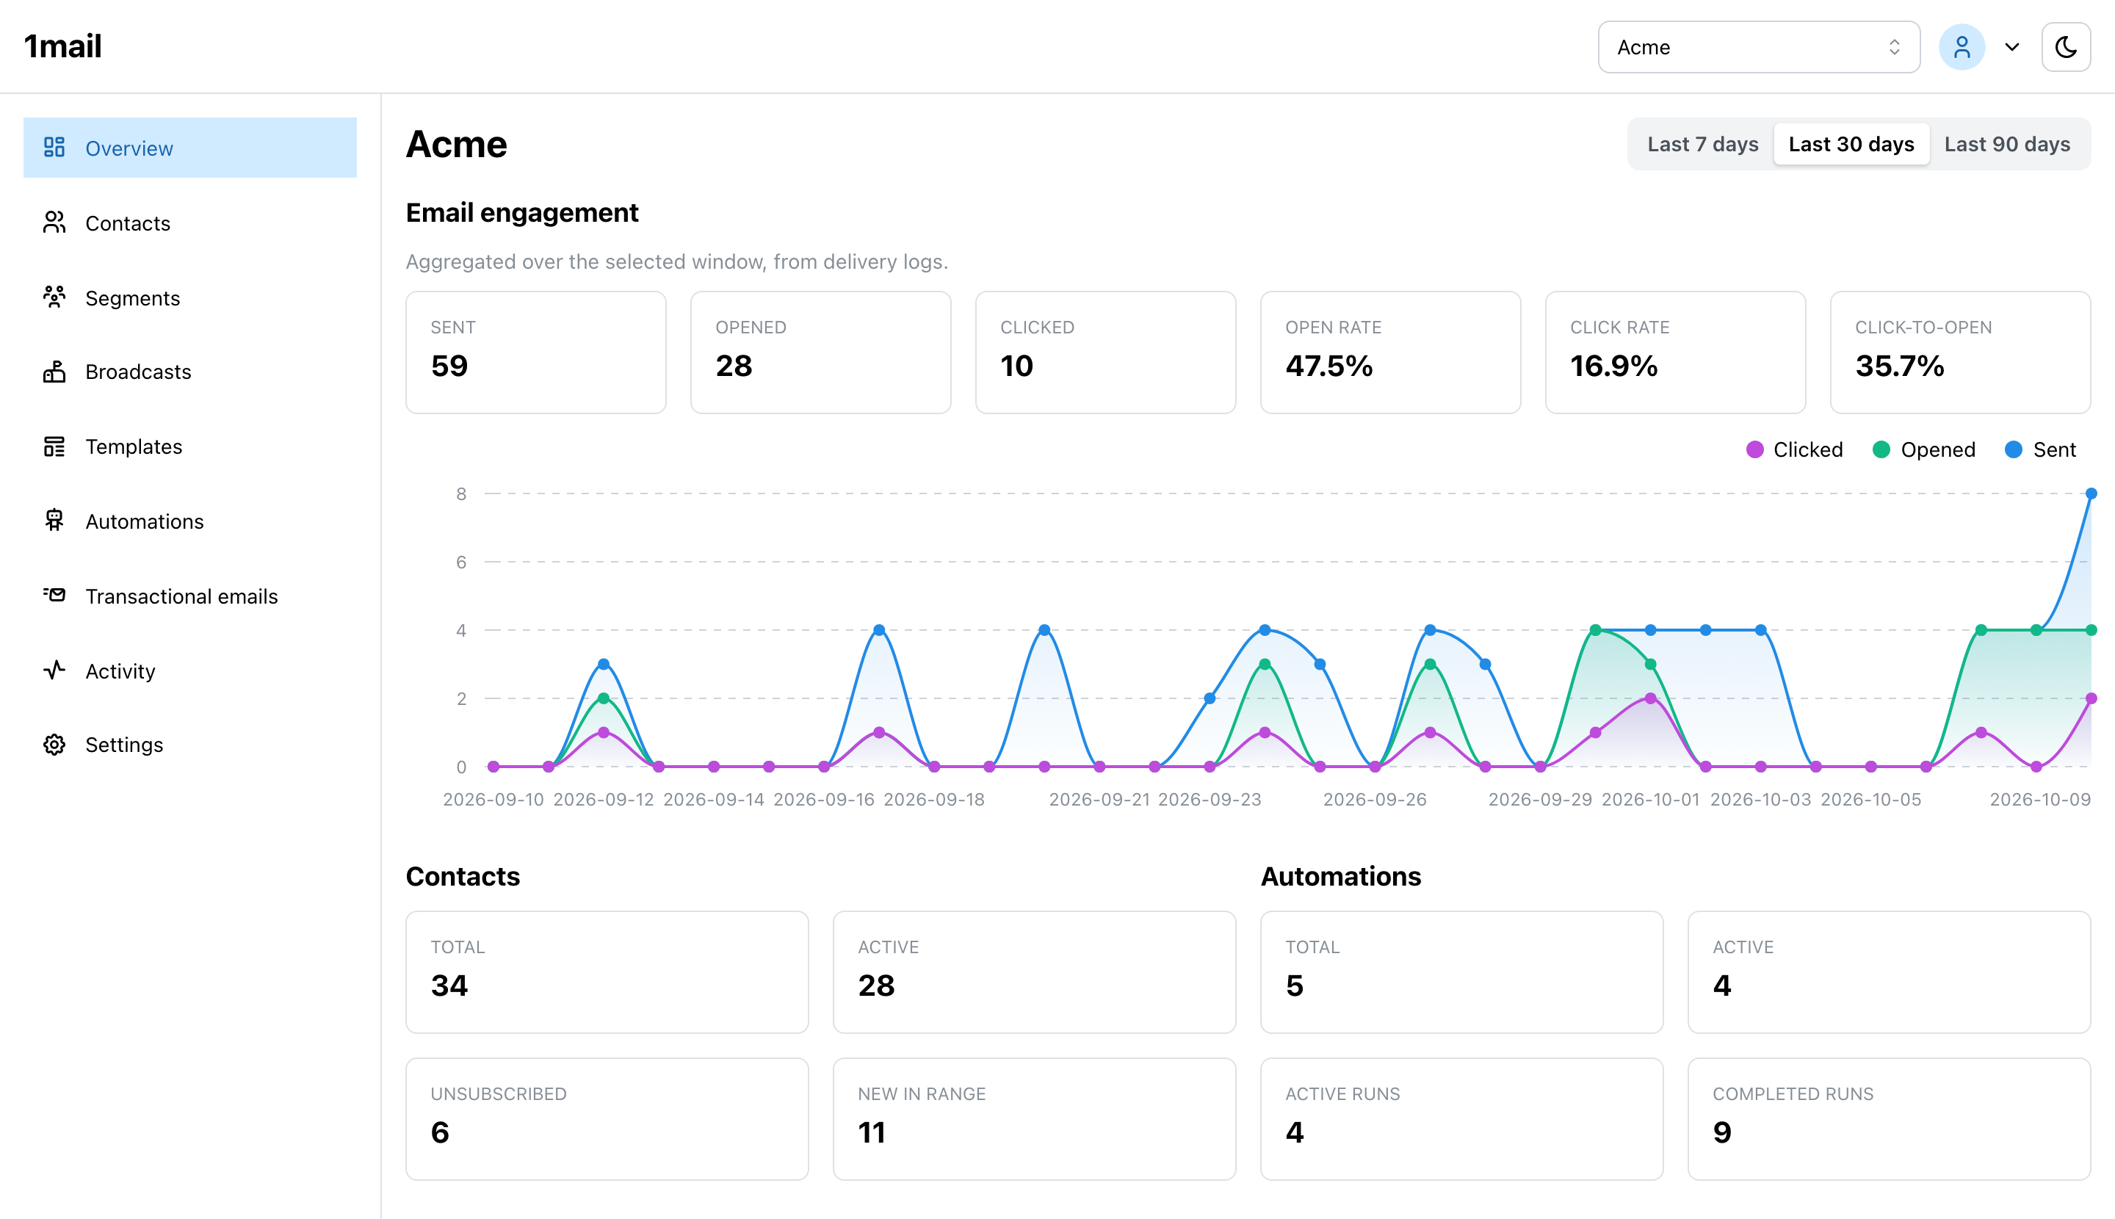The height and width of the screenshot is (1219, 2115).
Task: Toggle Opened series in chart legend
Action: [1923, 449]
